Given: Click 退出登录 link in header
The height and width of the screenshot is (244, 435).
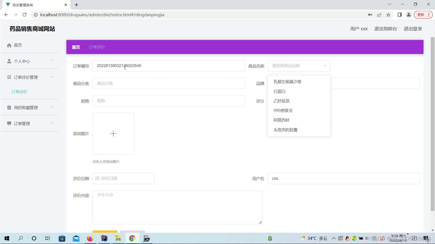Looking at the screenshot, I should pyautogui.click(x=413, y=29).
